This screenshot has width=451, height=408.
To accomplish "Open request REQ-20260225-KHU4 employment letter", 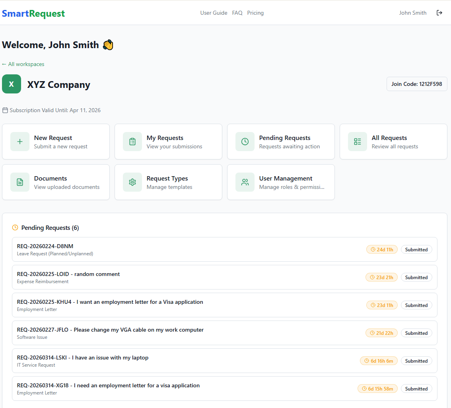I will click(224, 305).
